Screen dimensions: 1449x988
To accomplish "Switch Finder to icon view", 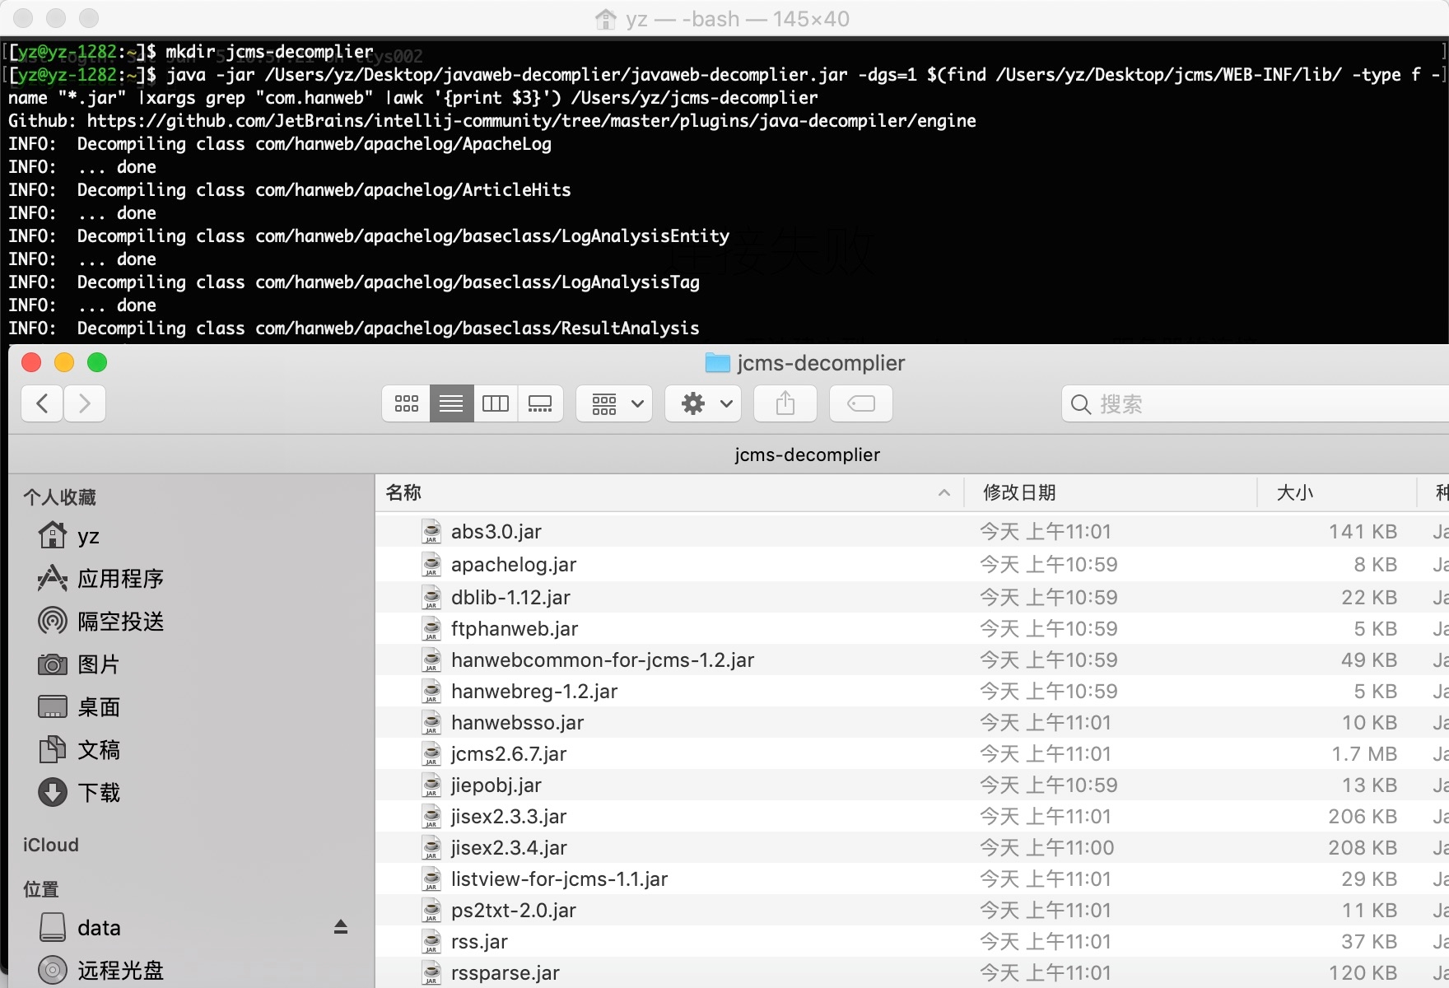I will click(x=406, y=403).
